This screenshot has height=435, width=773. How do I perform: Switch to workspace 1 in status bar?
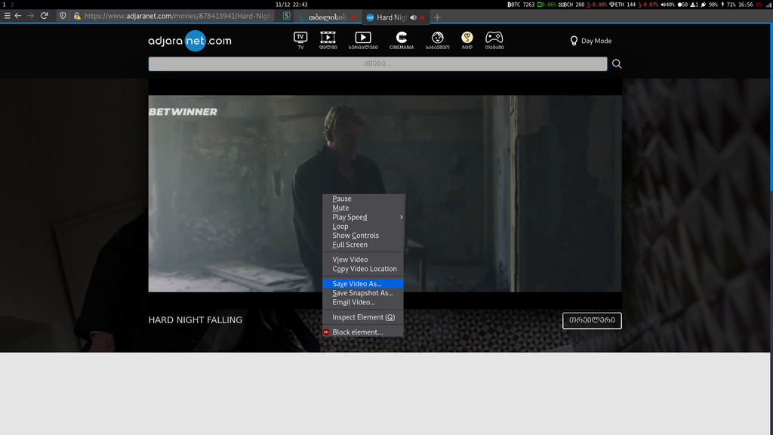(x=4, y=5)
